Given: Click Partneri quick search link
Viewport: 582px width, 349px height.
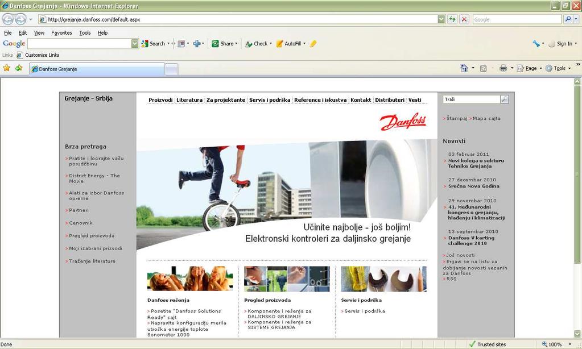Looking at the screenshot, I should [79, 210].
